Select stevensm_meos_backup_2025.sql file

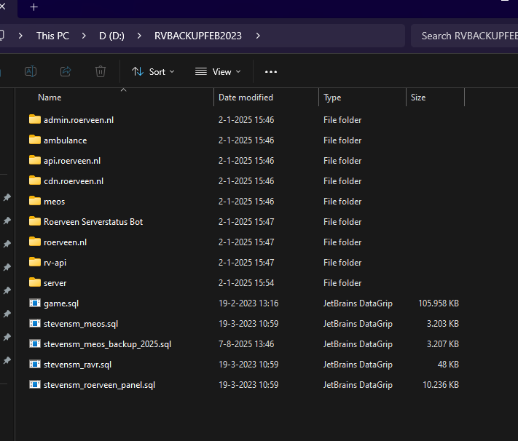pyautogui.click(x=107, y=343)
